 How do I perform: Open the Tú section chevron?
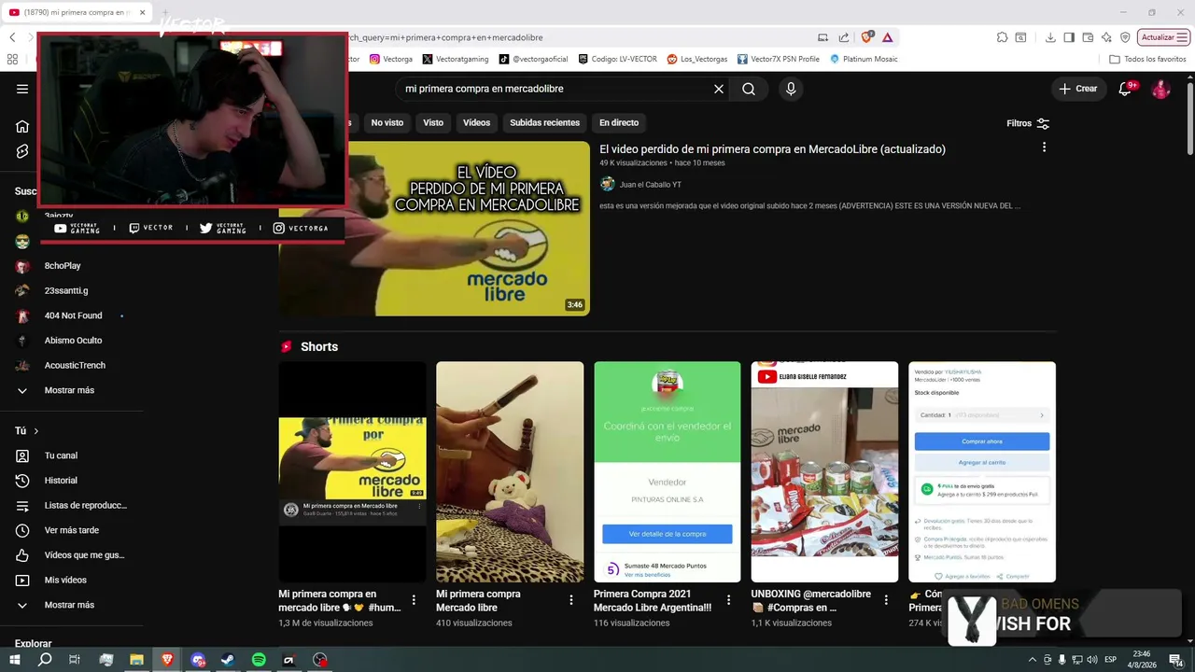[x=36, y=431]
